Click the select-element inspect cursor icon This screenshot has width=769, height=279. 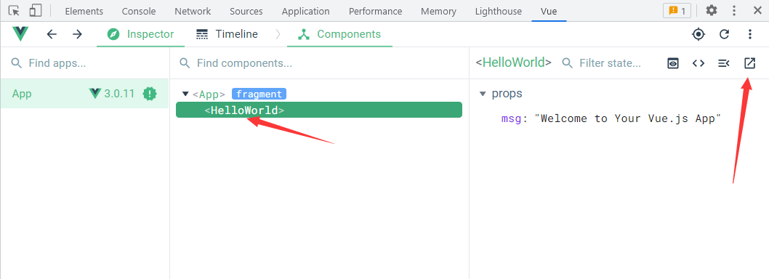click(15, 10)
